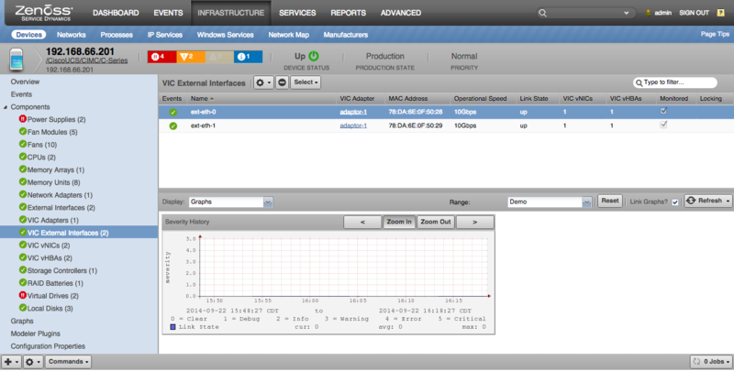This screenshot has width=734, height=371.
Task: Toggle Monitored checkbox for ext-eth-1
Action: click(x=663, y=125)
